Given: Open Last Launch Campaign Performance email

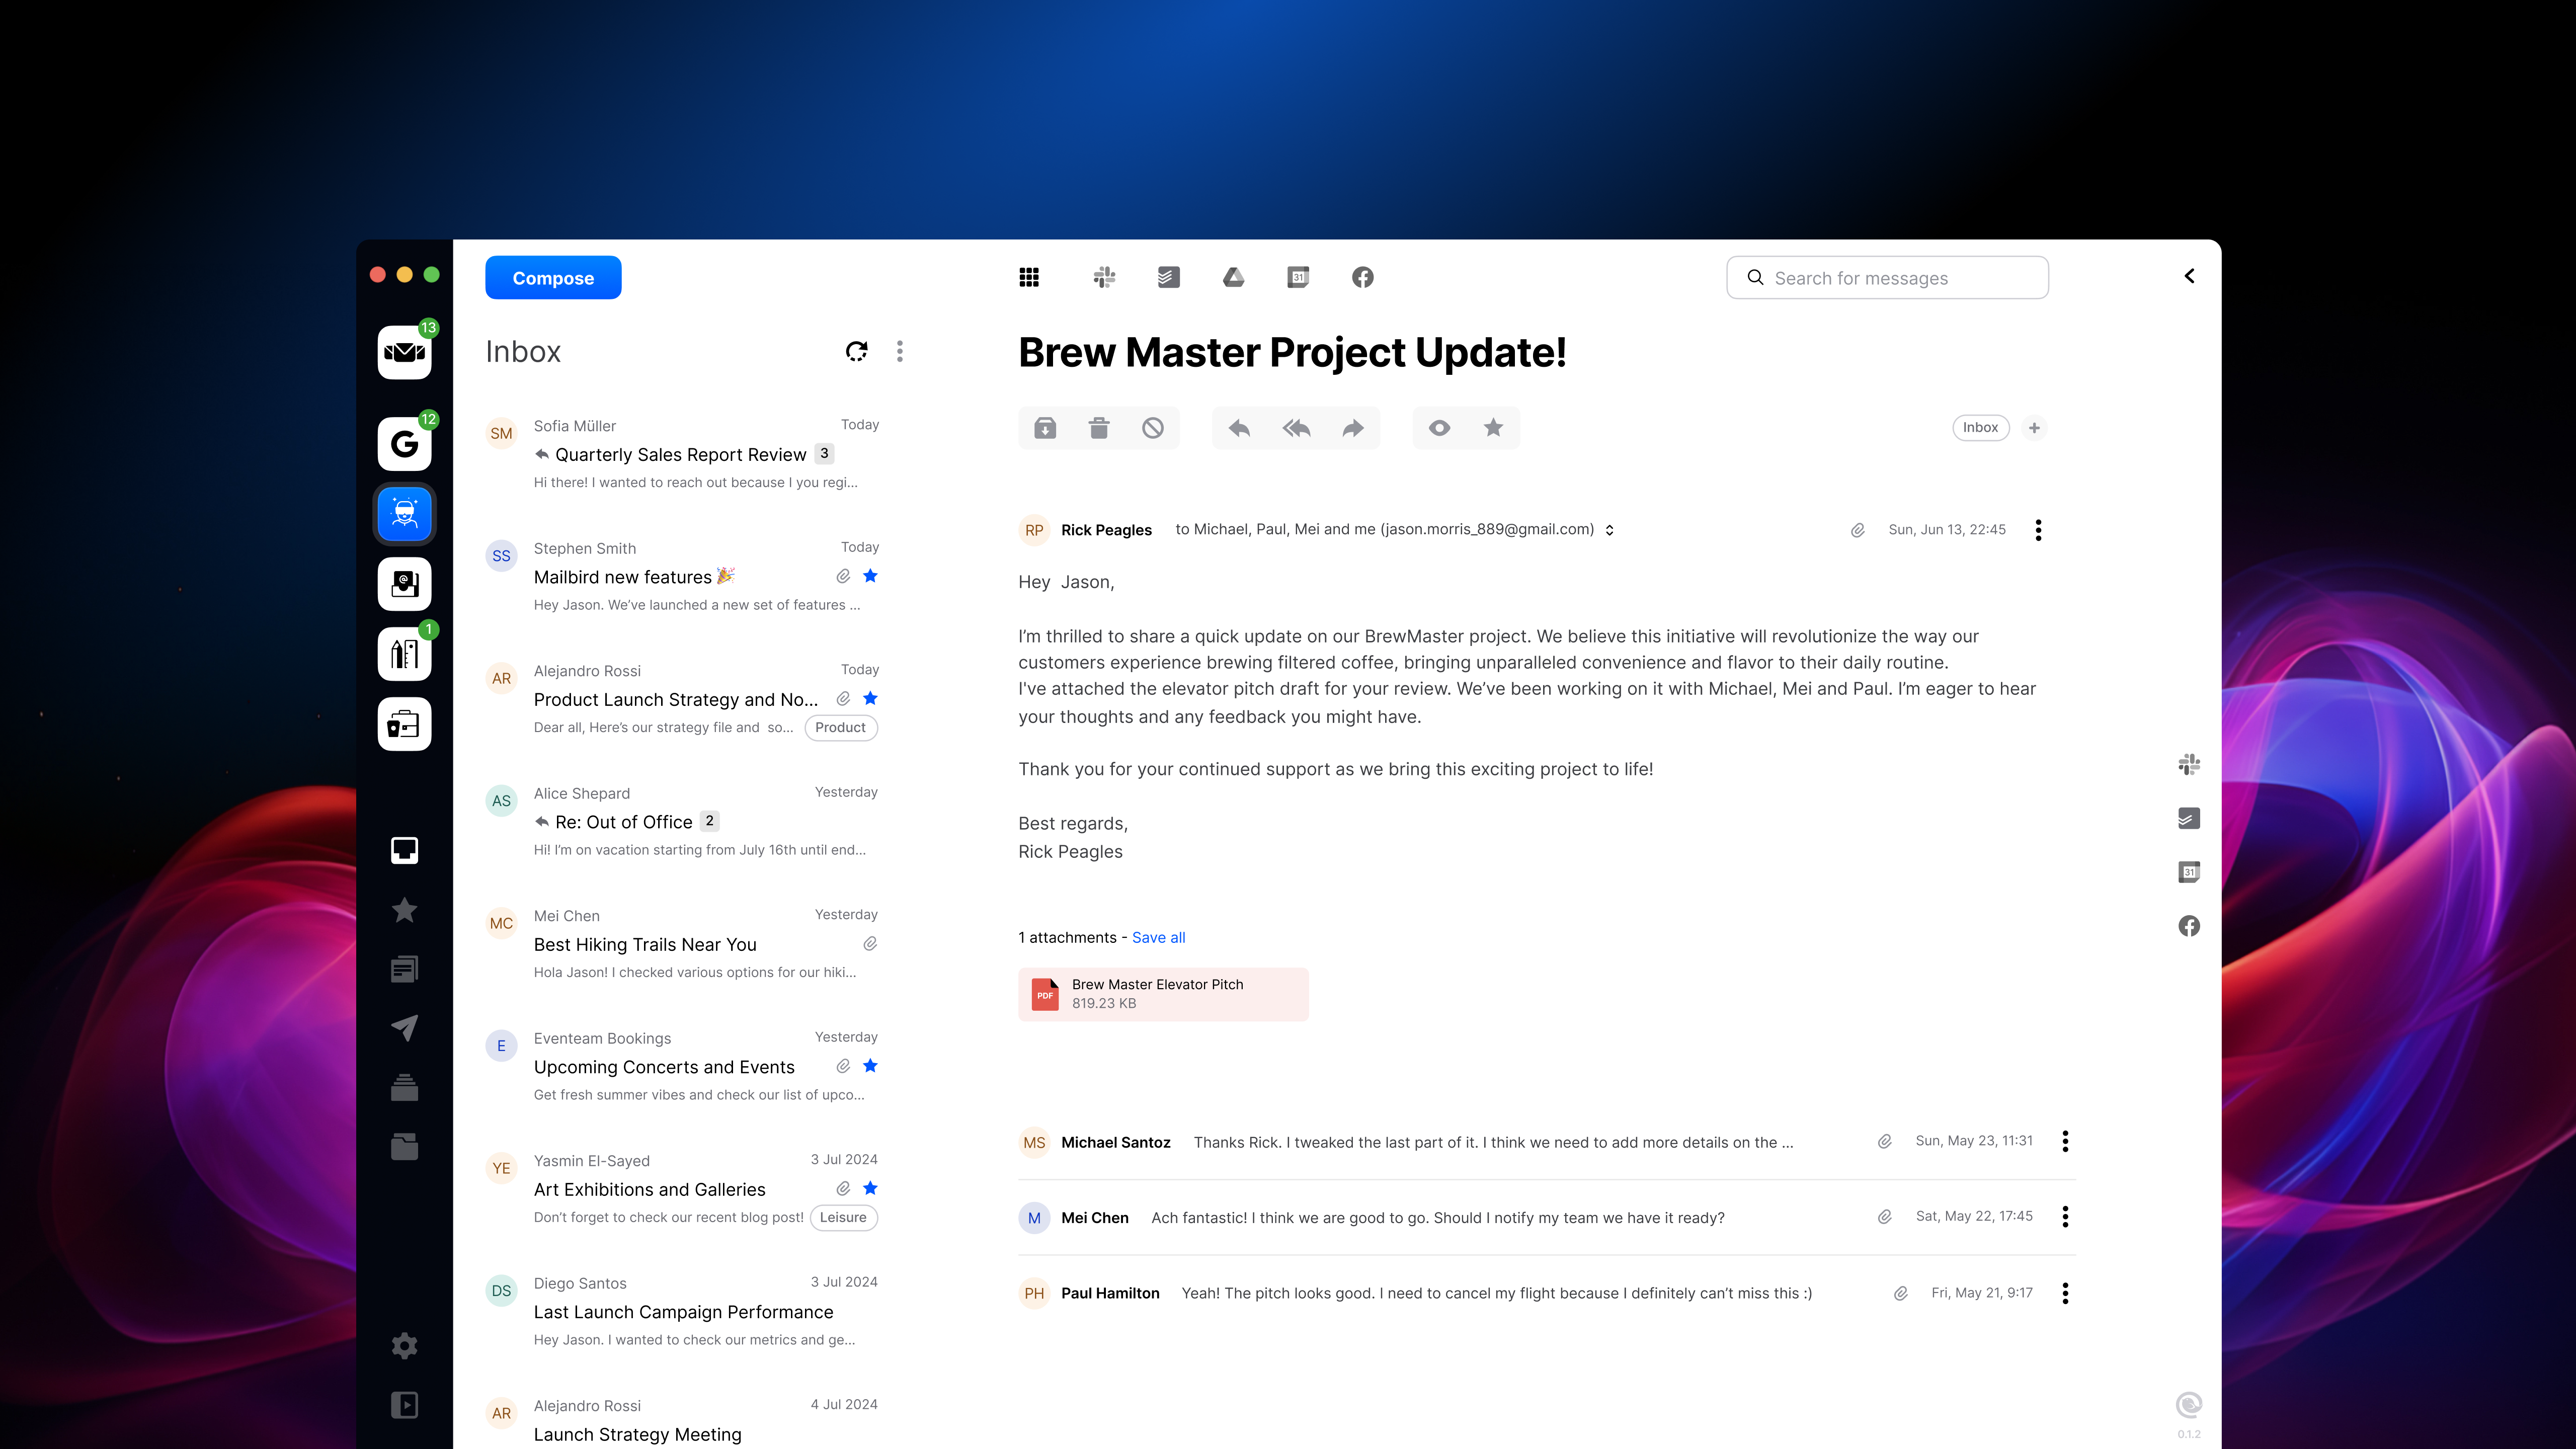Looking at the screenshot, I should [x=681, y=1311].
